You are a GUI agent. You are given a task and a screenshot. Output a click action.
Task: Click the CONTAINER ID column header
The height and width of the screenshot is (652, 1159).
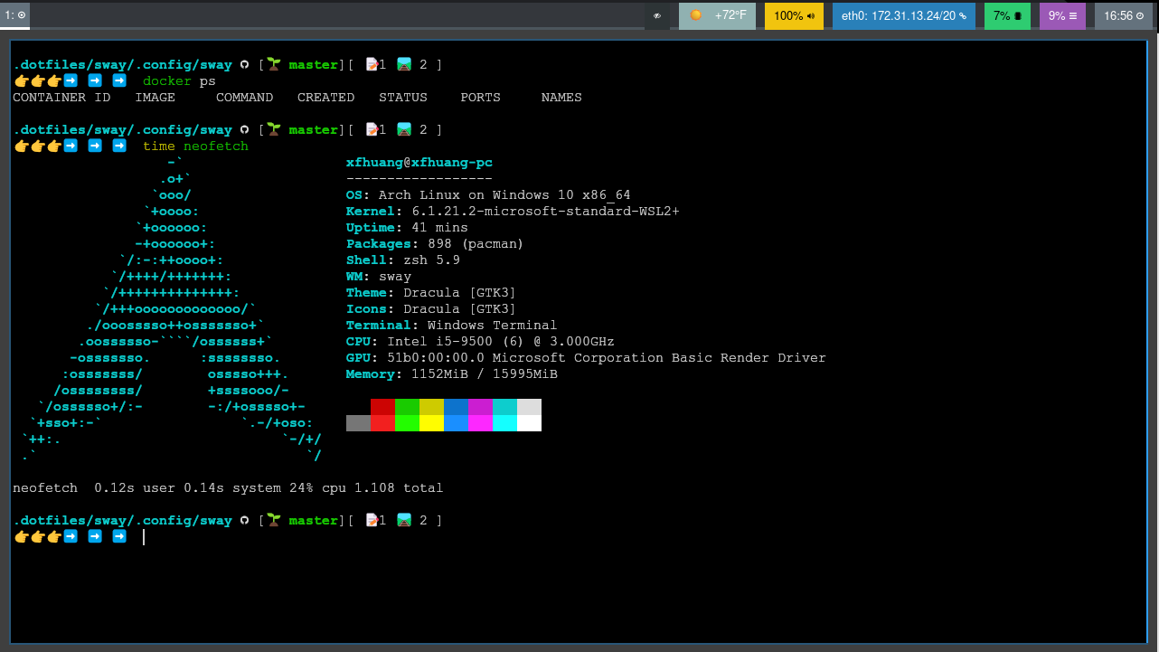61,98
